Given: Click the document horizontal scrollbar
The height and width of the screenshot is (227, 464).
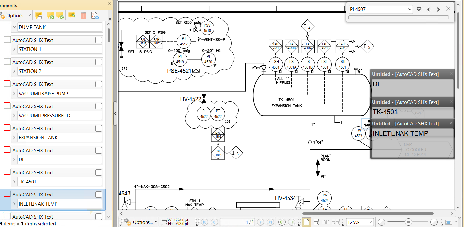Looking at the screenshot, I should pos(368,213).
